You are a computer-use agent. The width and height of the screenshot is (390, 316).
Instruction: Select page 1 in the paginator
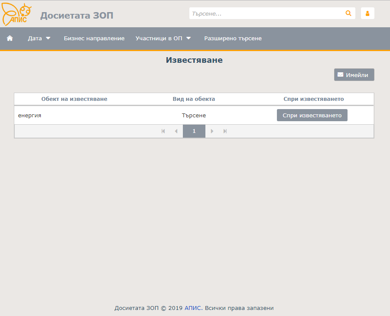tap(194, 131)
